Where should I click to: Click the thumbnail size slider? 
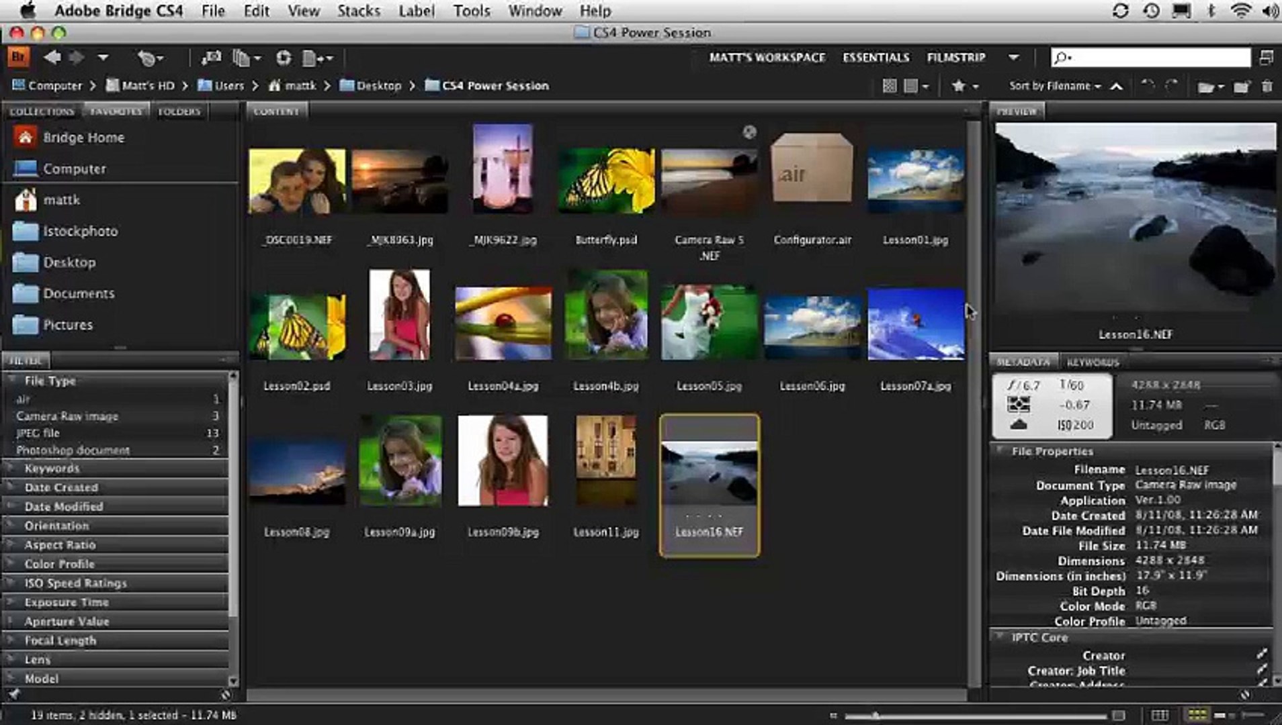click(875, 716)
